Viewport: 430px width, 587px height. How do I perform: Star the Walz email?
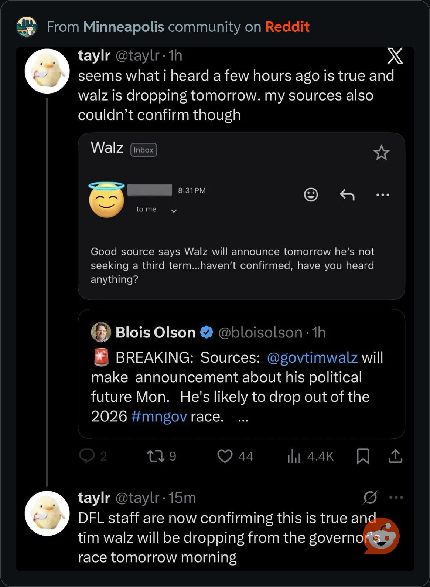coord(381,153)
